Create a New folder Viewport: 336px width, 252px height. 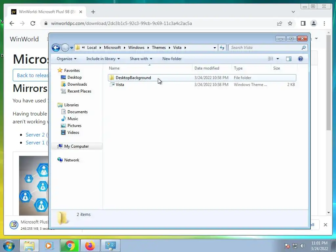click(x=172, y=59)
